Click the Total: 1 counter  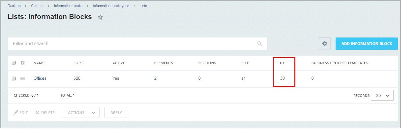click(68, 95)
